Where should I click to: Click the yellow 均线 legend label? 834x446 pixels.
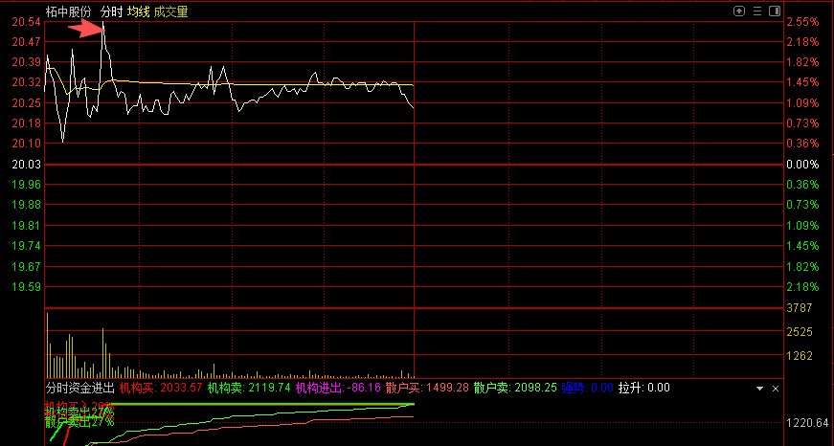pyautogui.click(x=139, y=11)
